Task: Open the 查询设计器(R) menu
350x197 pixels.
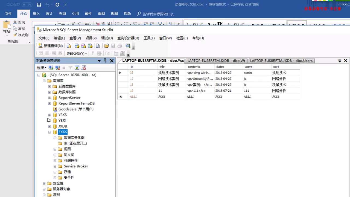Action: click(128, 38)
